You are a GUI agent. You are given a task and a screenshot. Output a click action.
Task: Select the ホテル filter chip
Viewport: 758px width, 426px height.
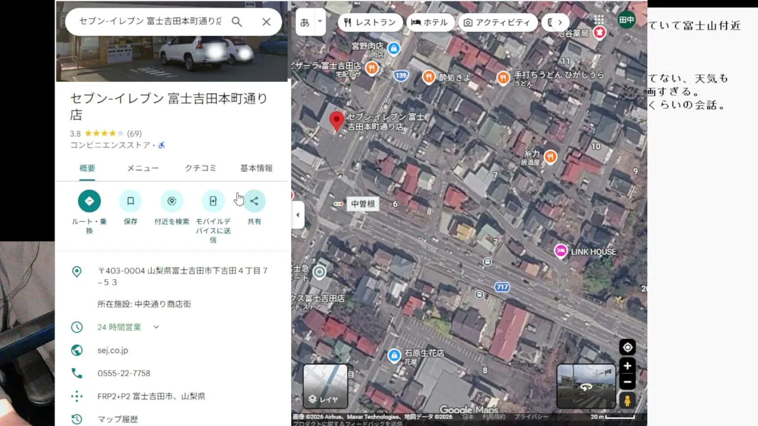pos(430,22)
